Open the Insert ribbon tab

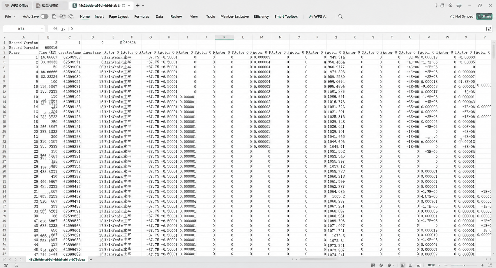(99, 17)
